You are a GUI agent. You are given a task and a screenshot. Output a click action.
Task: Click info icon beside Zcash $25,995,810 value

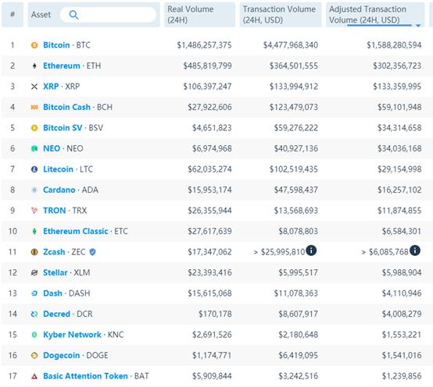(312, 250)
